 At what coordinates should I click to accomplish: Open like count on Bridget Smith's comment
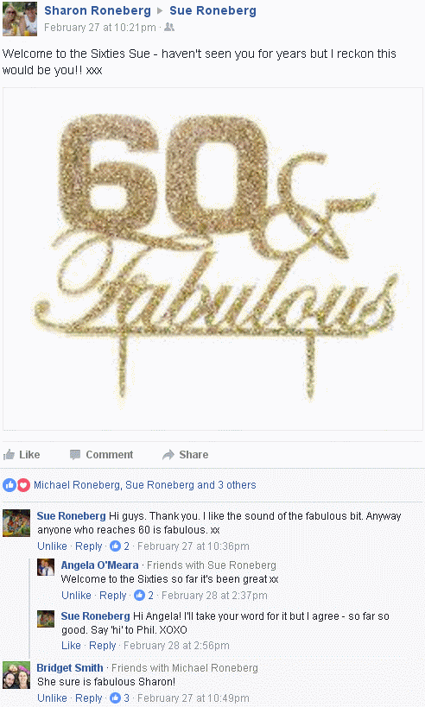pyautogui.click(x=120, y=698)
